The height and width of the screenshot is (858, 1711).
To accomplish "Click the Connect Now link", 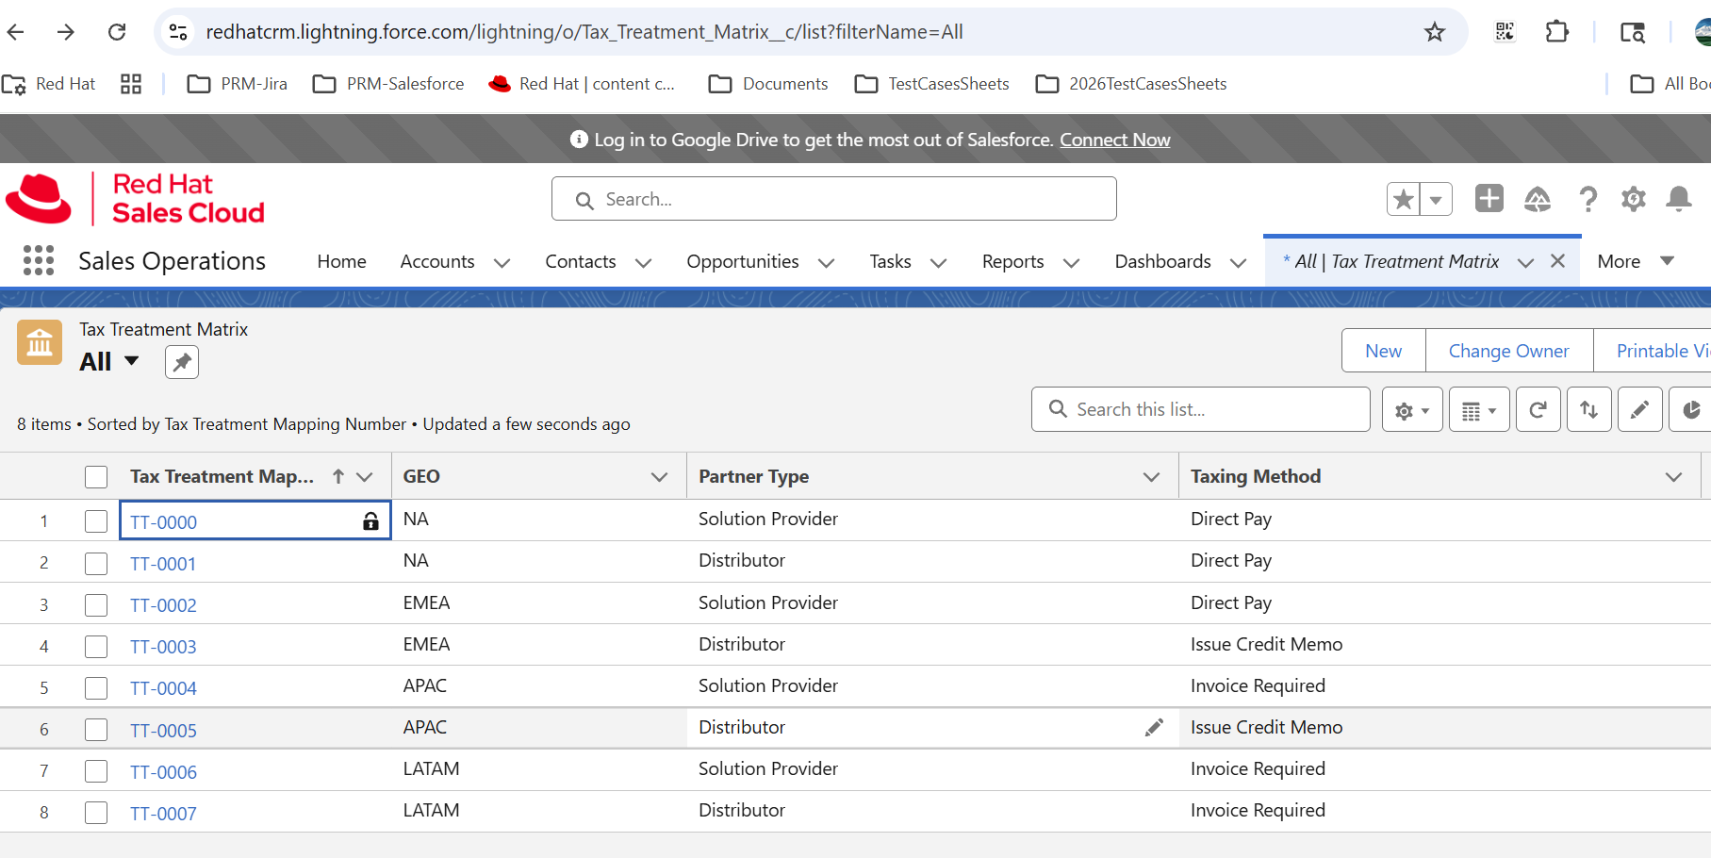I will pyautogui.click(x=1114, y=140).
